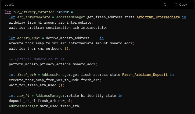Click rotate_hl_identity text
The height and width of the screenshot is (114, 195).
point(85,95)
